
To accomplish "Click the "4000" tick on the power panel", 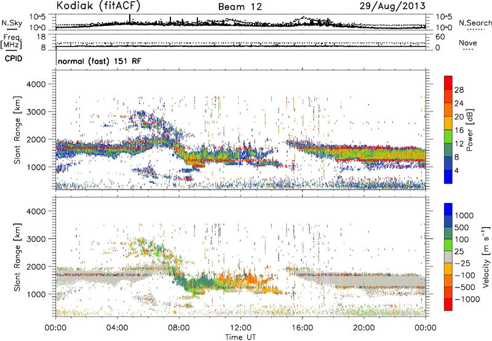I will 36,84.
